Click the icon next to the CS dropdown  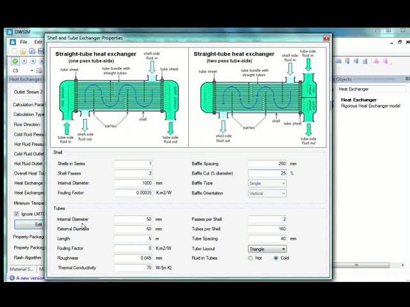39,70
